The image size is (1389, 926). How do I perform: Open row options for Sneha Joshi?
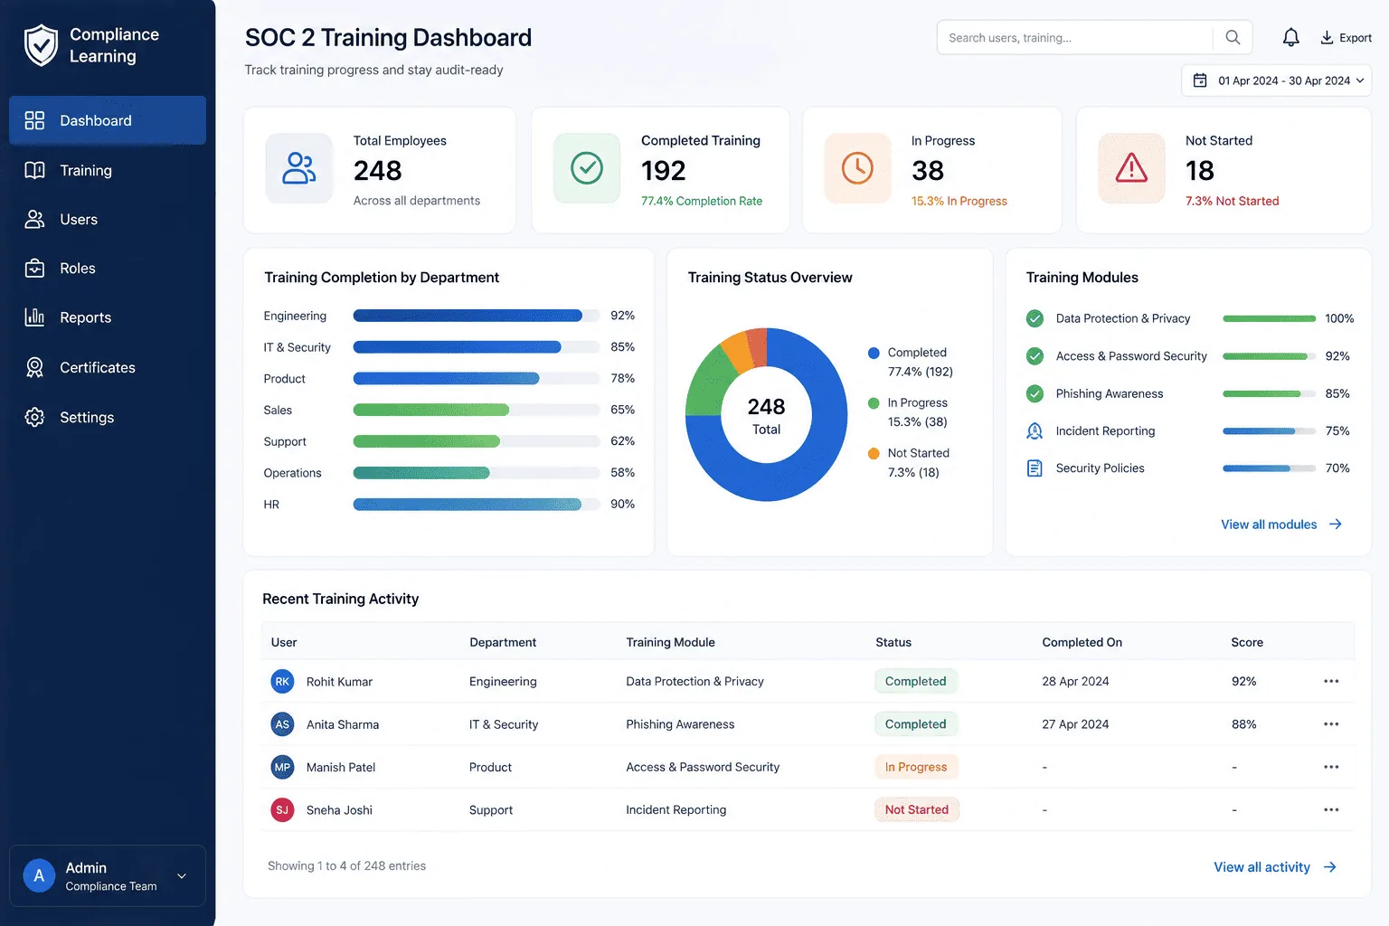pyautogui.click(x=1331, y=810)
